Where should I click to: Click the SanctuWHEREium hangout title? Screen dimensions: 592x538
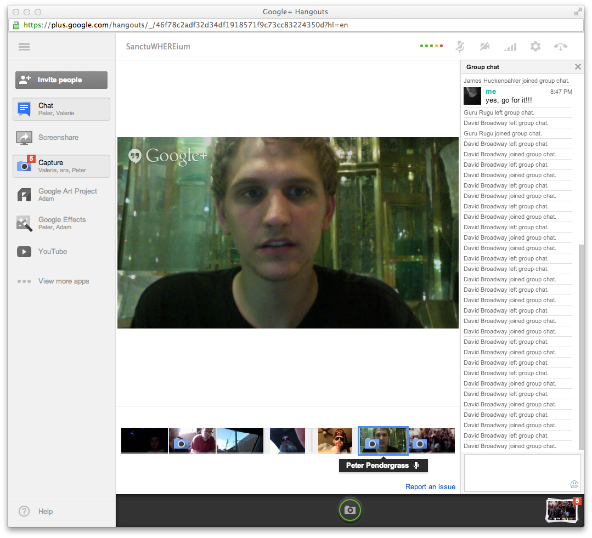[x=158, y=47]
